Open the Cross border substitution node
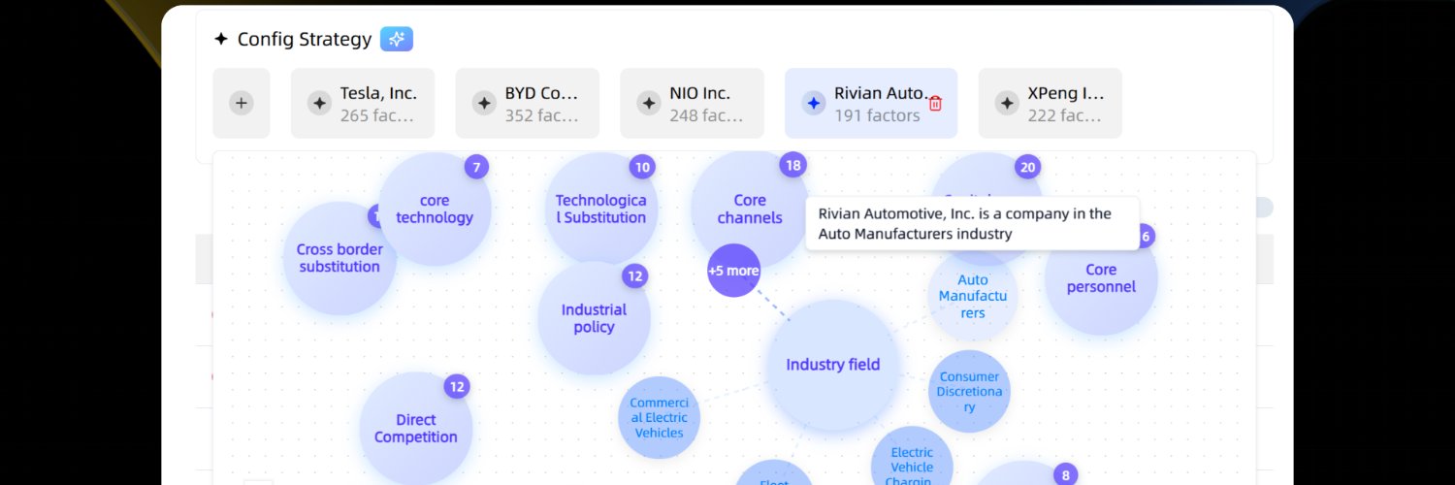 point(339,258)
